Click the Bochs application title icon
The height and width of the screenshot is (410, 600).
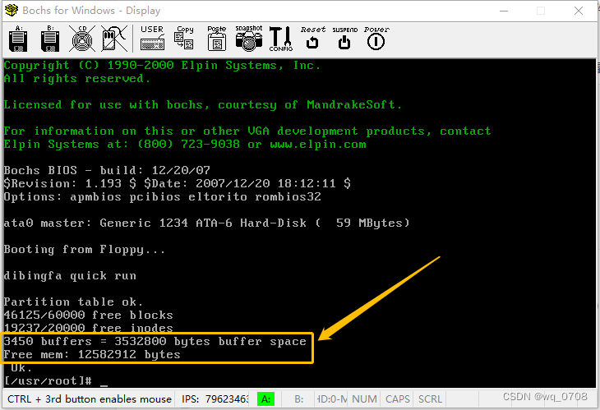click(12, 11)
